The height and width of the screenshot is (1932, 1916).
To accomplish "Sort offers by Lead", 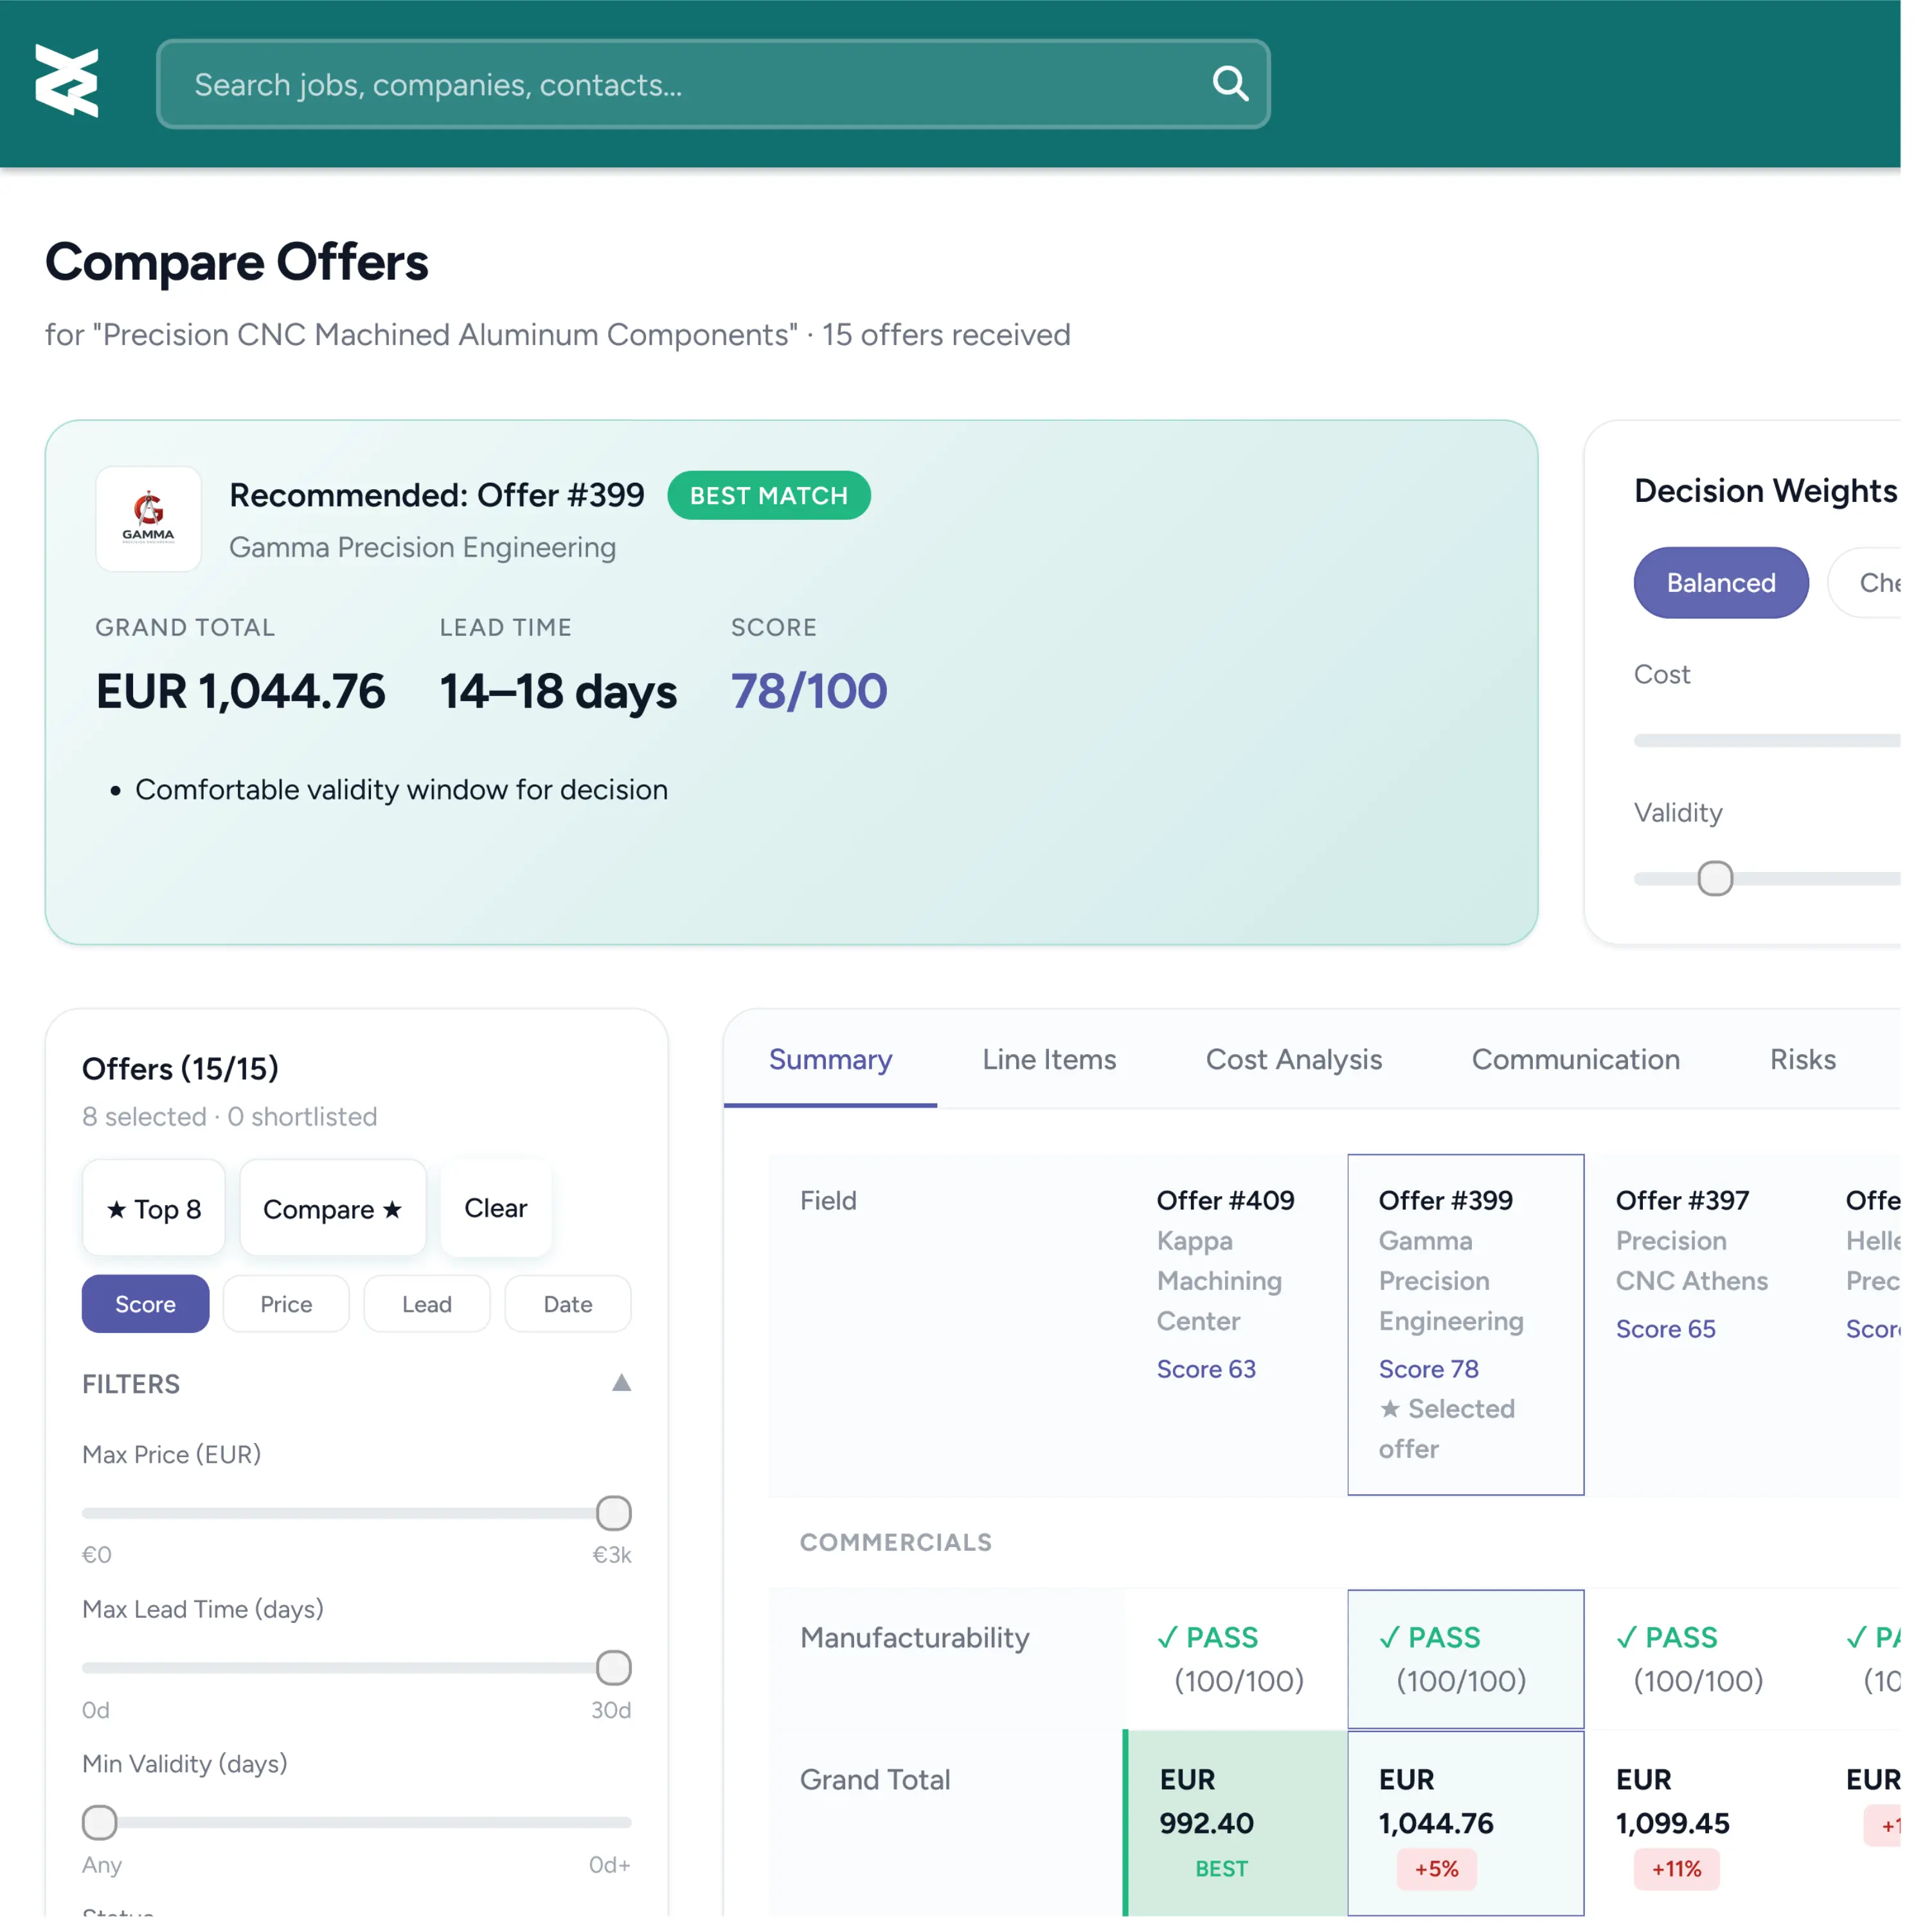I will 427,1304.
